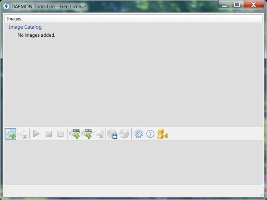Click the Images panel header

14,19
